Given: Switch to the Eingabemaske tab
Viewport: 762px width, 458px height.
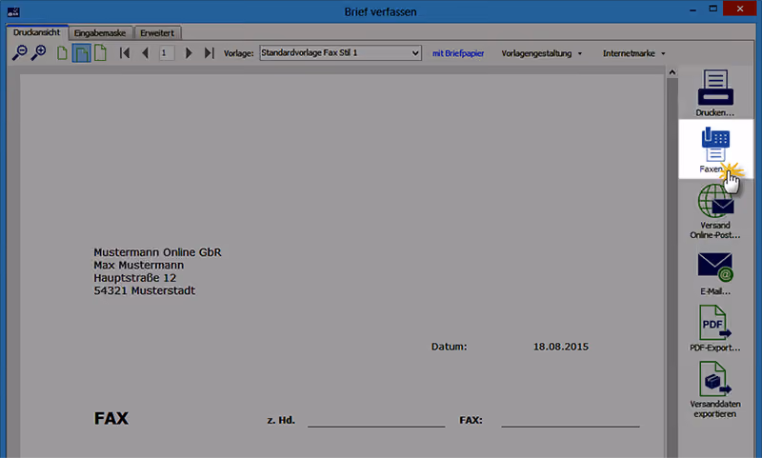Looking at the screenshot, I should [100, 33].
